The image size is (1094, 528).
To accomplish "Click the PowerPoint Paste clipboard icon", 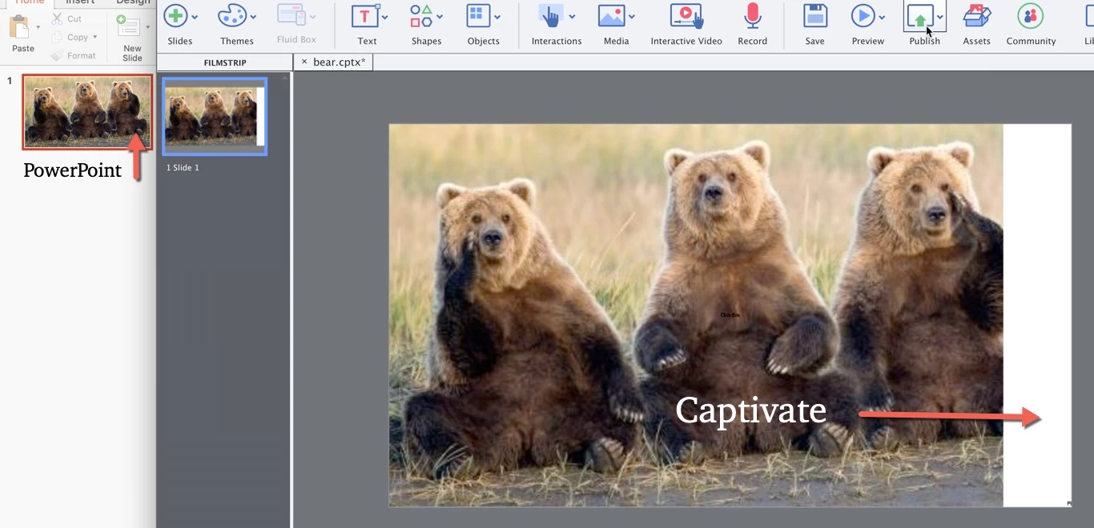I will [x=20, y=26].
